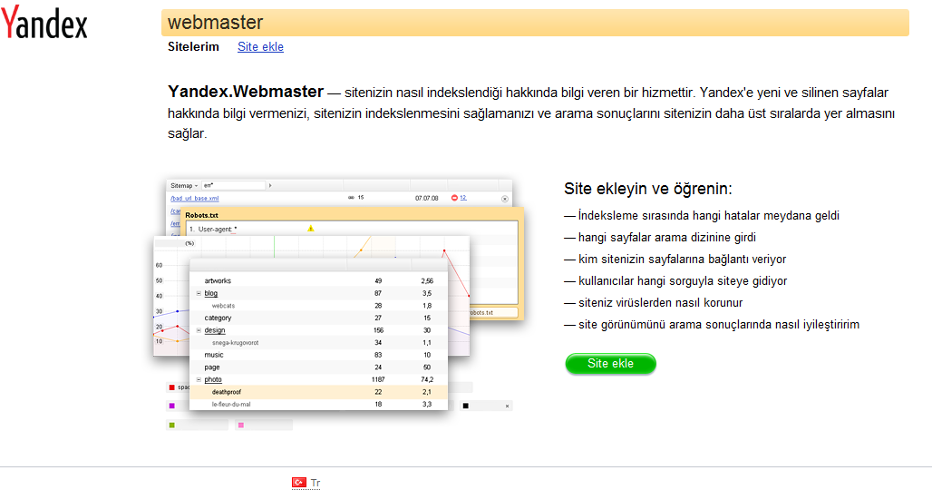Click the Yandex.Webmaster bold heading

246,91
